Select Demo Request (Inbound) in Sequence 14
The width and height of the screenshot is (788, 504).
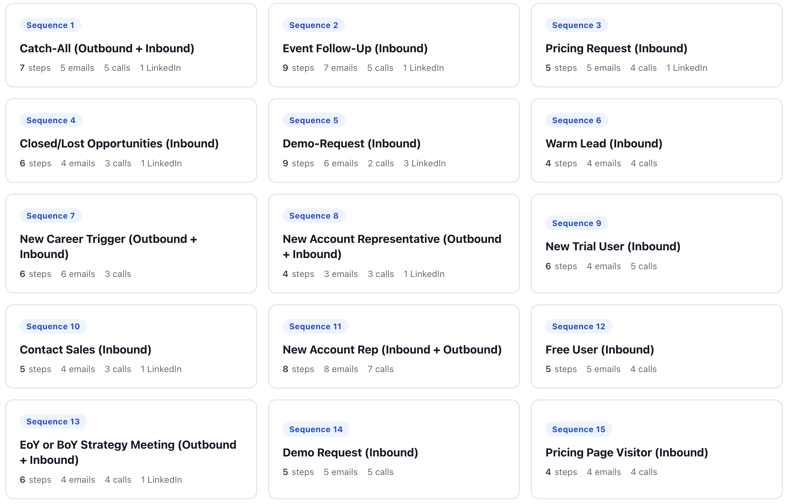click(x=350, y=453)
